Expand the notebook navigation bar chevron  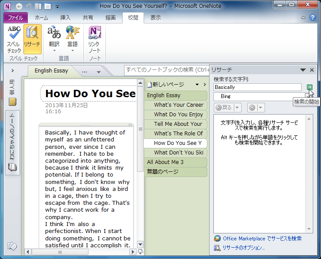point(13,71)
